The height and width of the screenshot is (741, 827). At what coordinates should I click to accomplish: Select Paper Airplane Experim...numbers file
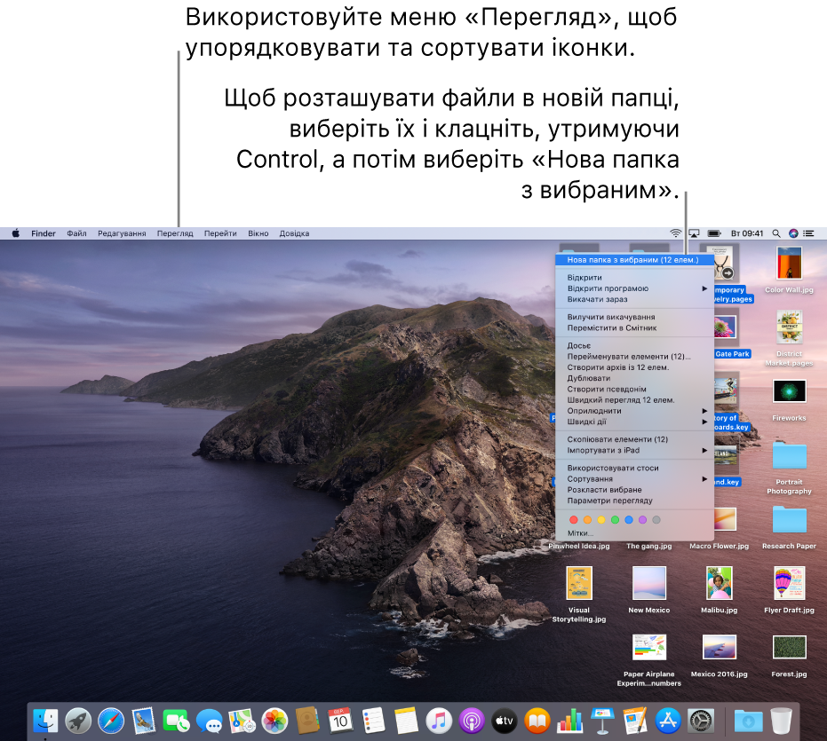pos(648,660)
